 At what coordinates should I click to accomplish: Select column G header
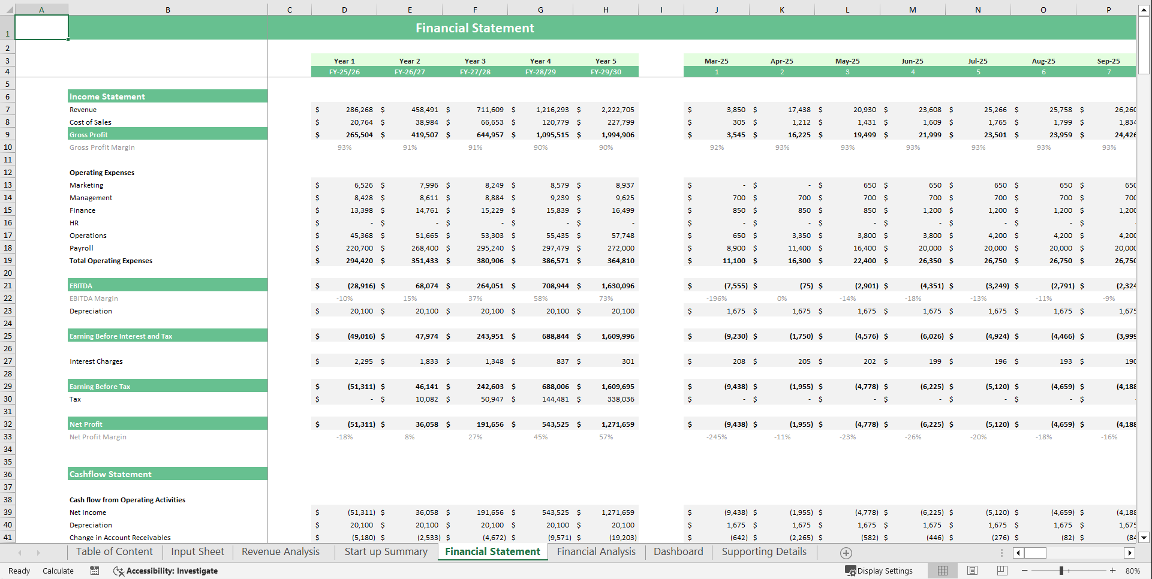540,9
